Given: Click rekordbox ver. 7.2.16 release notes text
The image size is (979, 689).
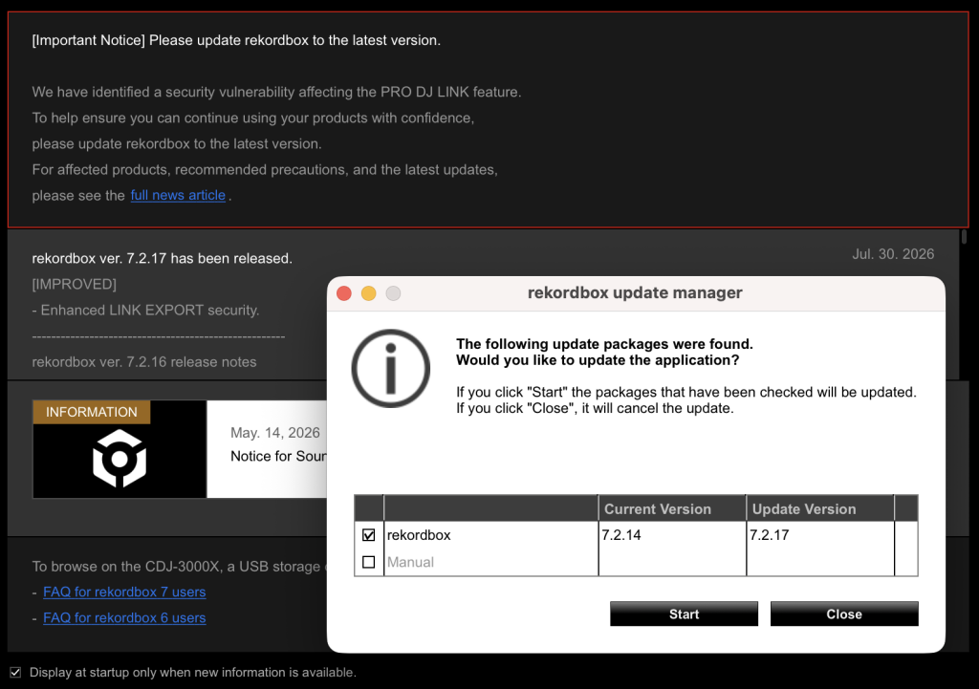Looking at the screenshot, I should 144,362.
